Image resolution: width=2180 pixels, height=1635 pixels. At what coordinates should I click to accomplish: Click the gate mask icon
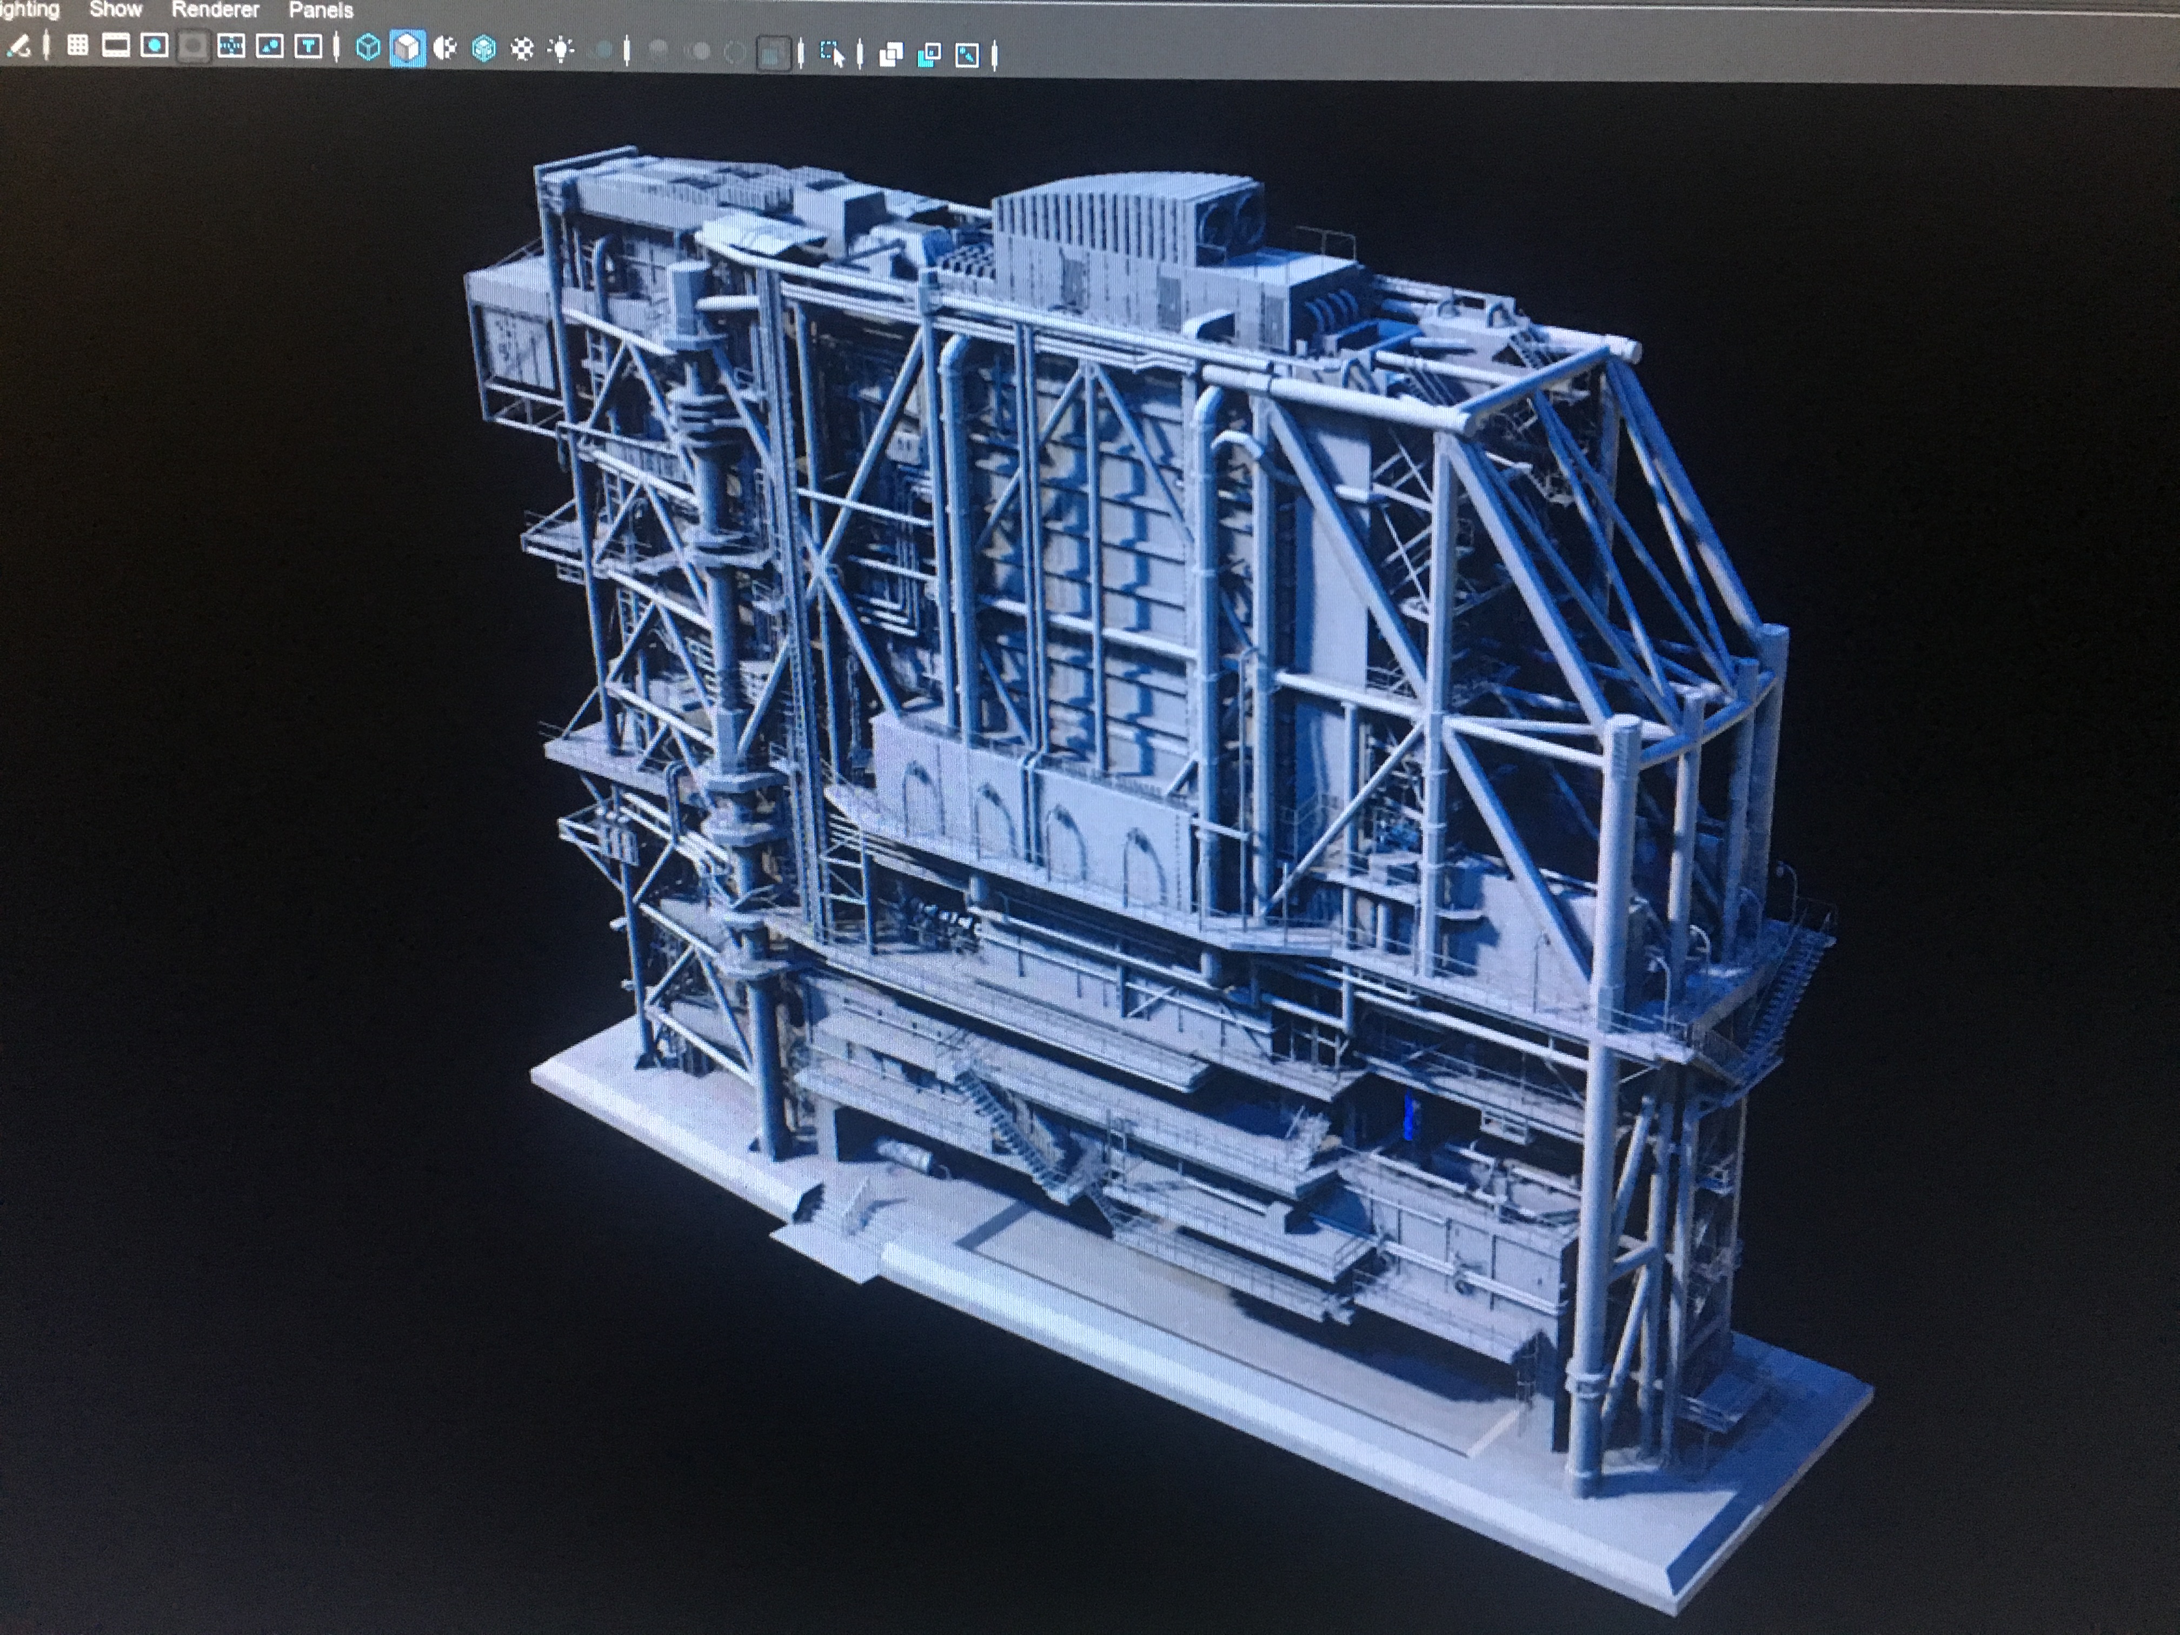[x=193, y=46]
